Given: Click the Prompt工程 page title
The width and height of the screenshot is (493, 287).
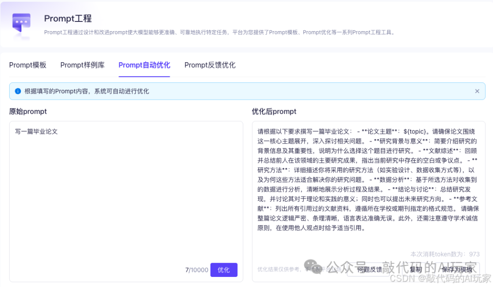Looking at the screenshot, I should click(x=68, y=18).
